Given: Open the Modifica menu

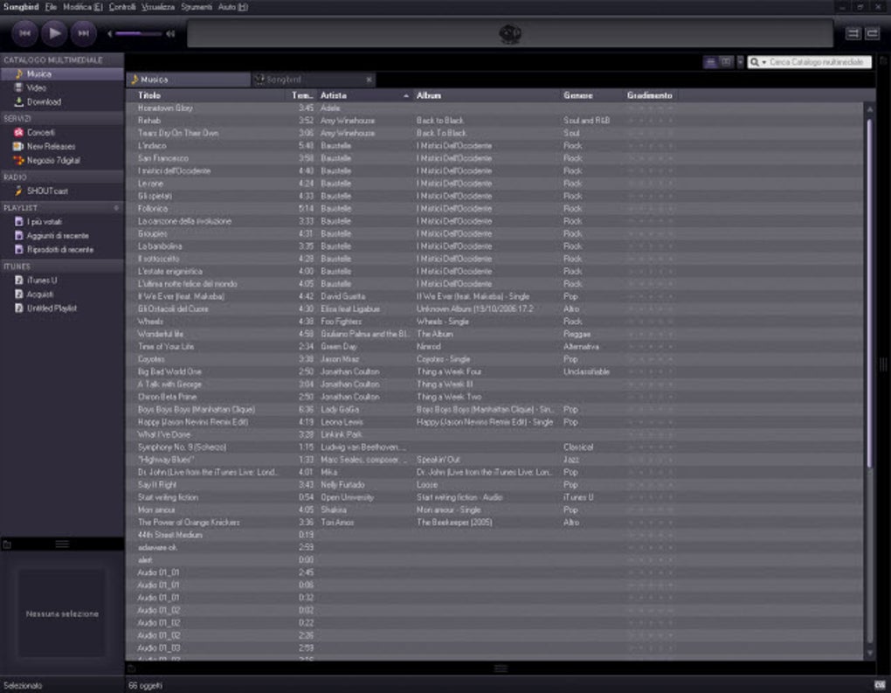Looking at the screenshot, I should 83,7.
